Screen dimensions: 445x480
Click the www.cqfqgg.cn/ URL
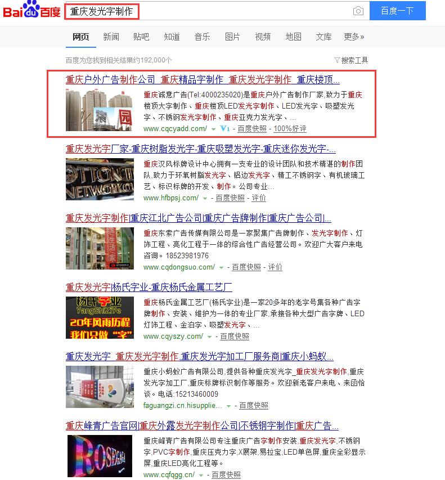[x=169, y=475]
